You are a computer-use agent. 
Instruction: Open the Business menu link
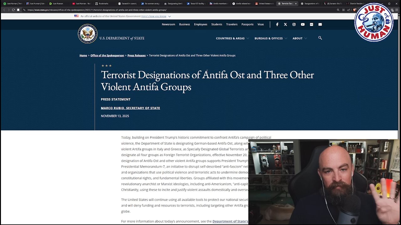pos(185,24)
